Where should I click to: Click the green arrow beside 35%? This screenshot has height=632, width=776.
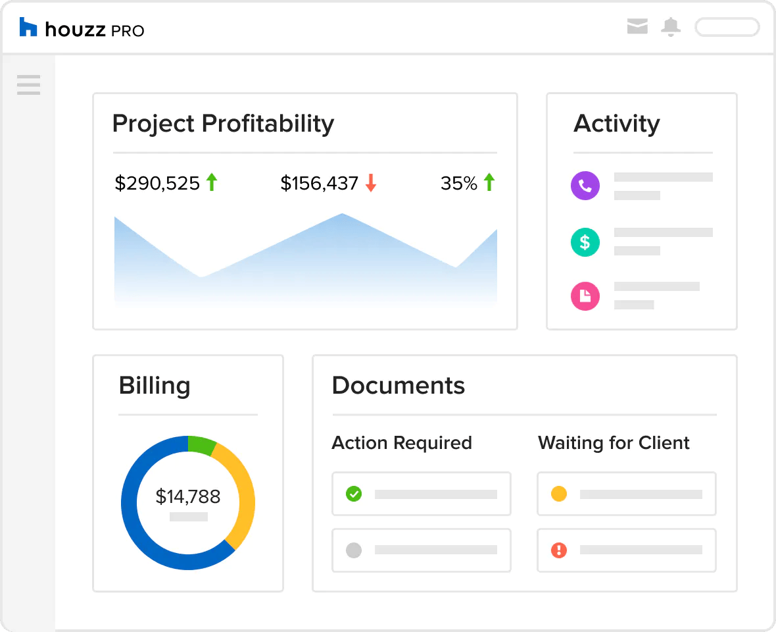click(489, 182)
